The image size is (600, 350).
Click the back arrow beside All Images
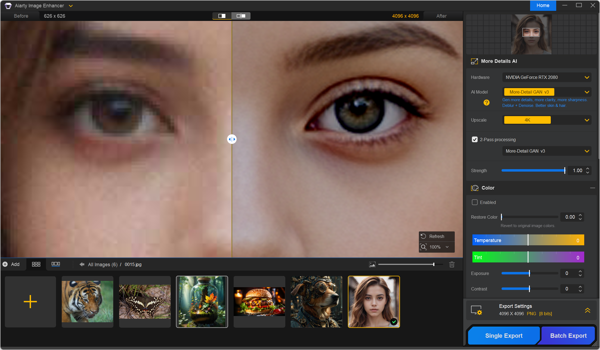[x=82, y=264]
